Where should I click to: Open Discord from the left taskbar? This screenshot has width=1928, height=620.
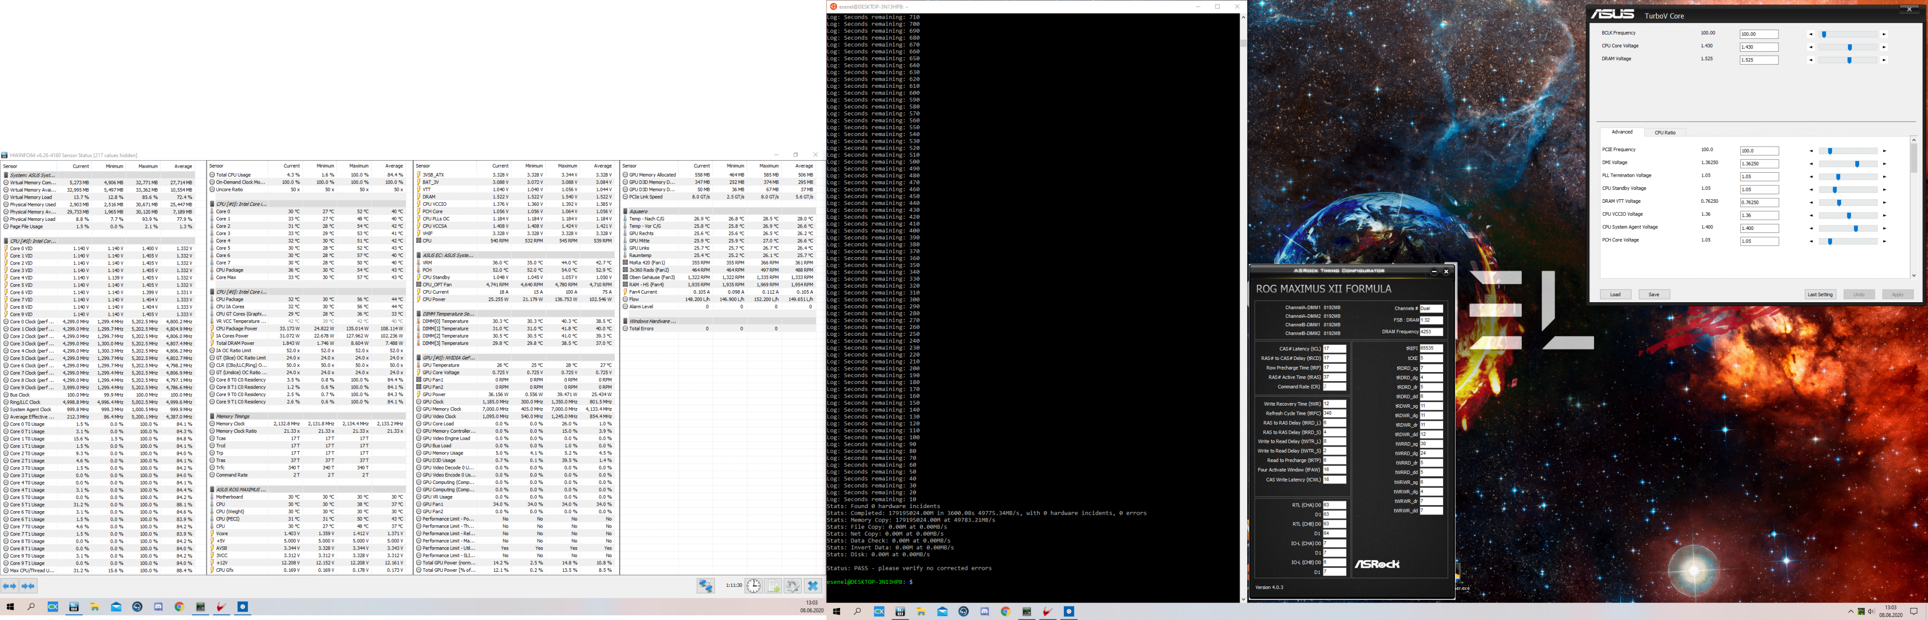(158, 607)
